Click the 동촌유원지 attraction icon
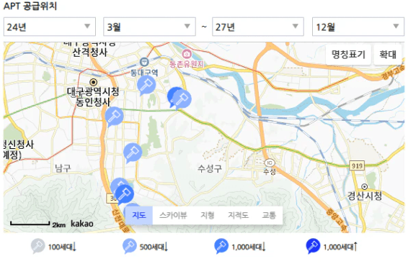Image resolution: width=408 pixels, height=269 pixels. point(187,54)
